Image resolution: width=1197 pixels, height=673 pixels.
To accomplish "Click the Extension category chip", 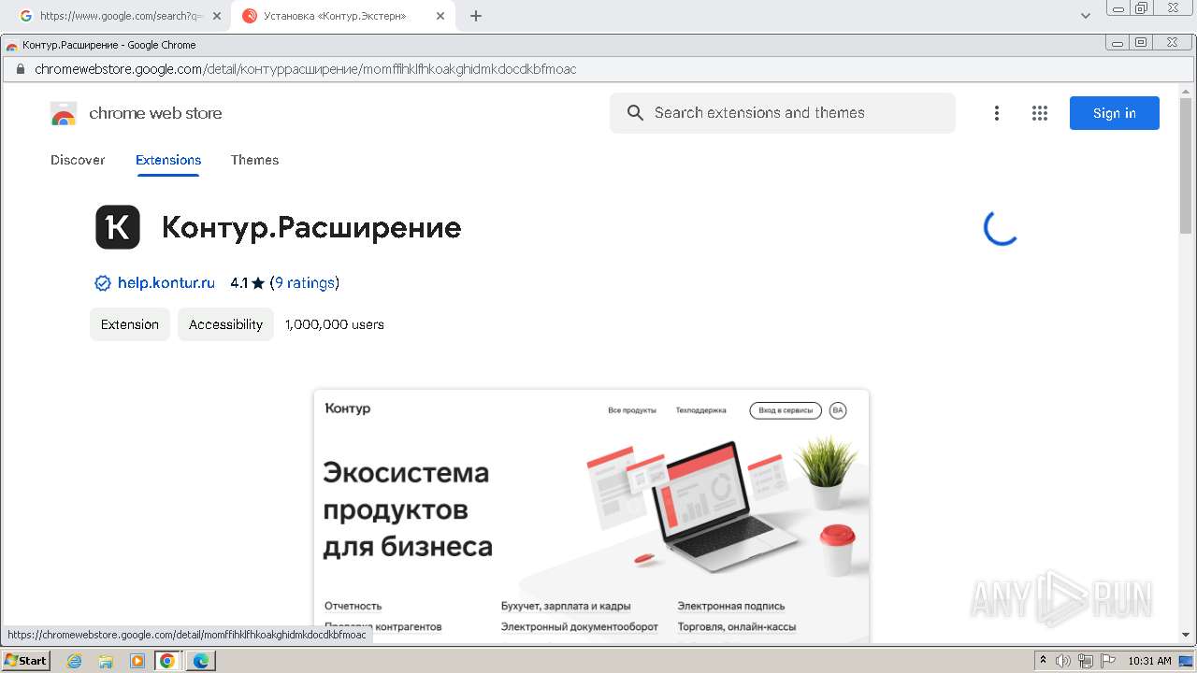I will click(130, 324).
